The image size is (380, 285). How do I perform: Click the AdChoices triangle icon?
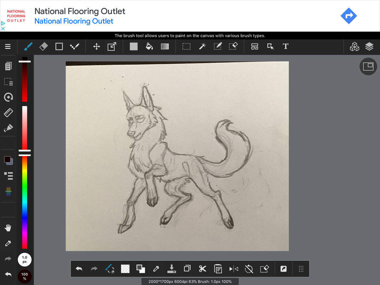(x=3, y=24)
